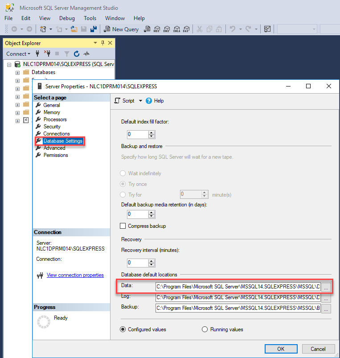Open the Advanced properties page
This screenshot has width=340, height=358.
pos(54,148)
